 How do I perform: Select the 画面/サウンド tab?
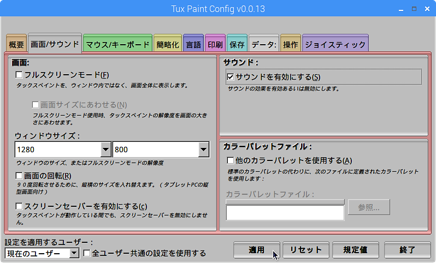(55, 44)
